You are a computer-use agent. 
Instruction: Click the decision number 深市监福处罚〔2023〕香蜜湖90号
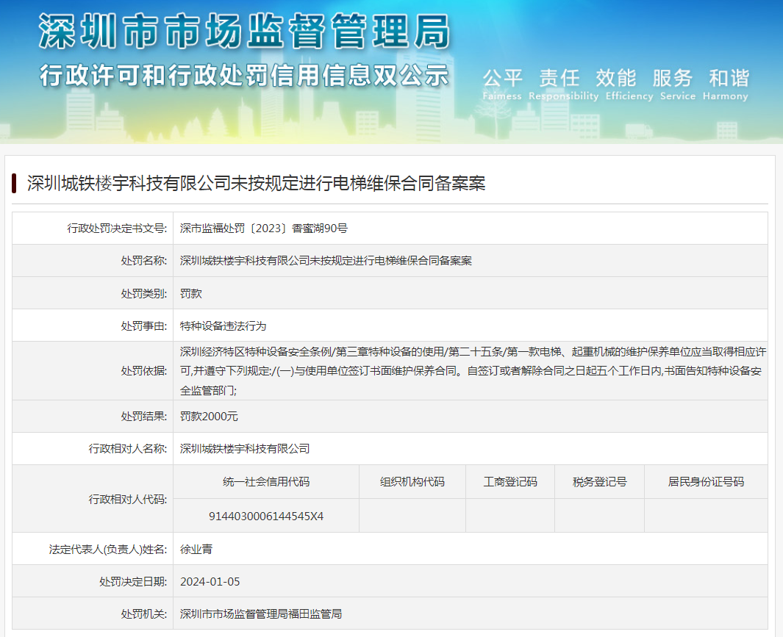[x=263, y=228]
